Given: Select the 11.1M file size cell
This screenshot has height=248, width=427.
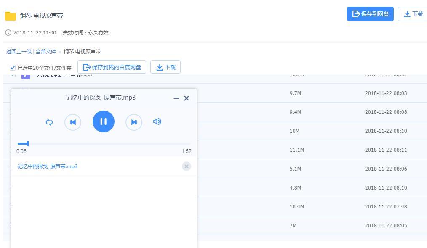Looking at the screenshot, I should click(297, 150).
